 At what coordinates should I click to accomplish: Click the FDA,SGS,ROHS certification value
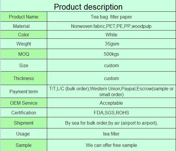point(111,113)
